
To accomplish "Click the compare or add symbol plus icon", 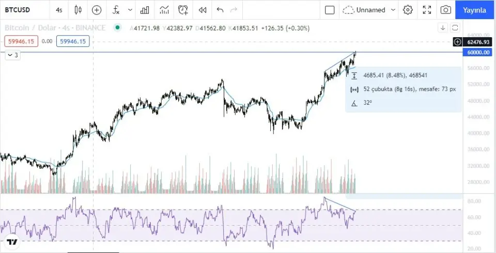I will click(97, 10).
